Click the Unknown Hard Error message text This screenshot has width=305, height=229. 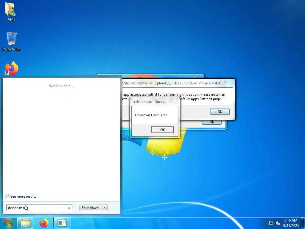tap(151, 115)
